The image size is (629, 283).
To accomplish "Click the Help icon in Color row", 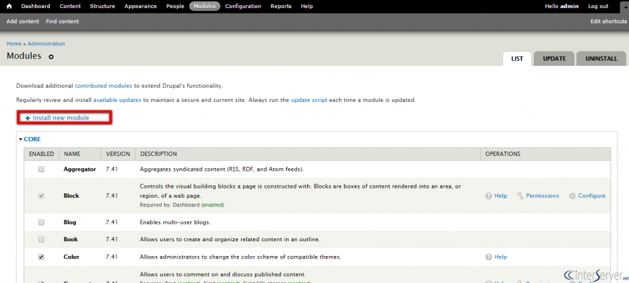I will 488,257.
